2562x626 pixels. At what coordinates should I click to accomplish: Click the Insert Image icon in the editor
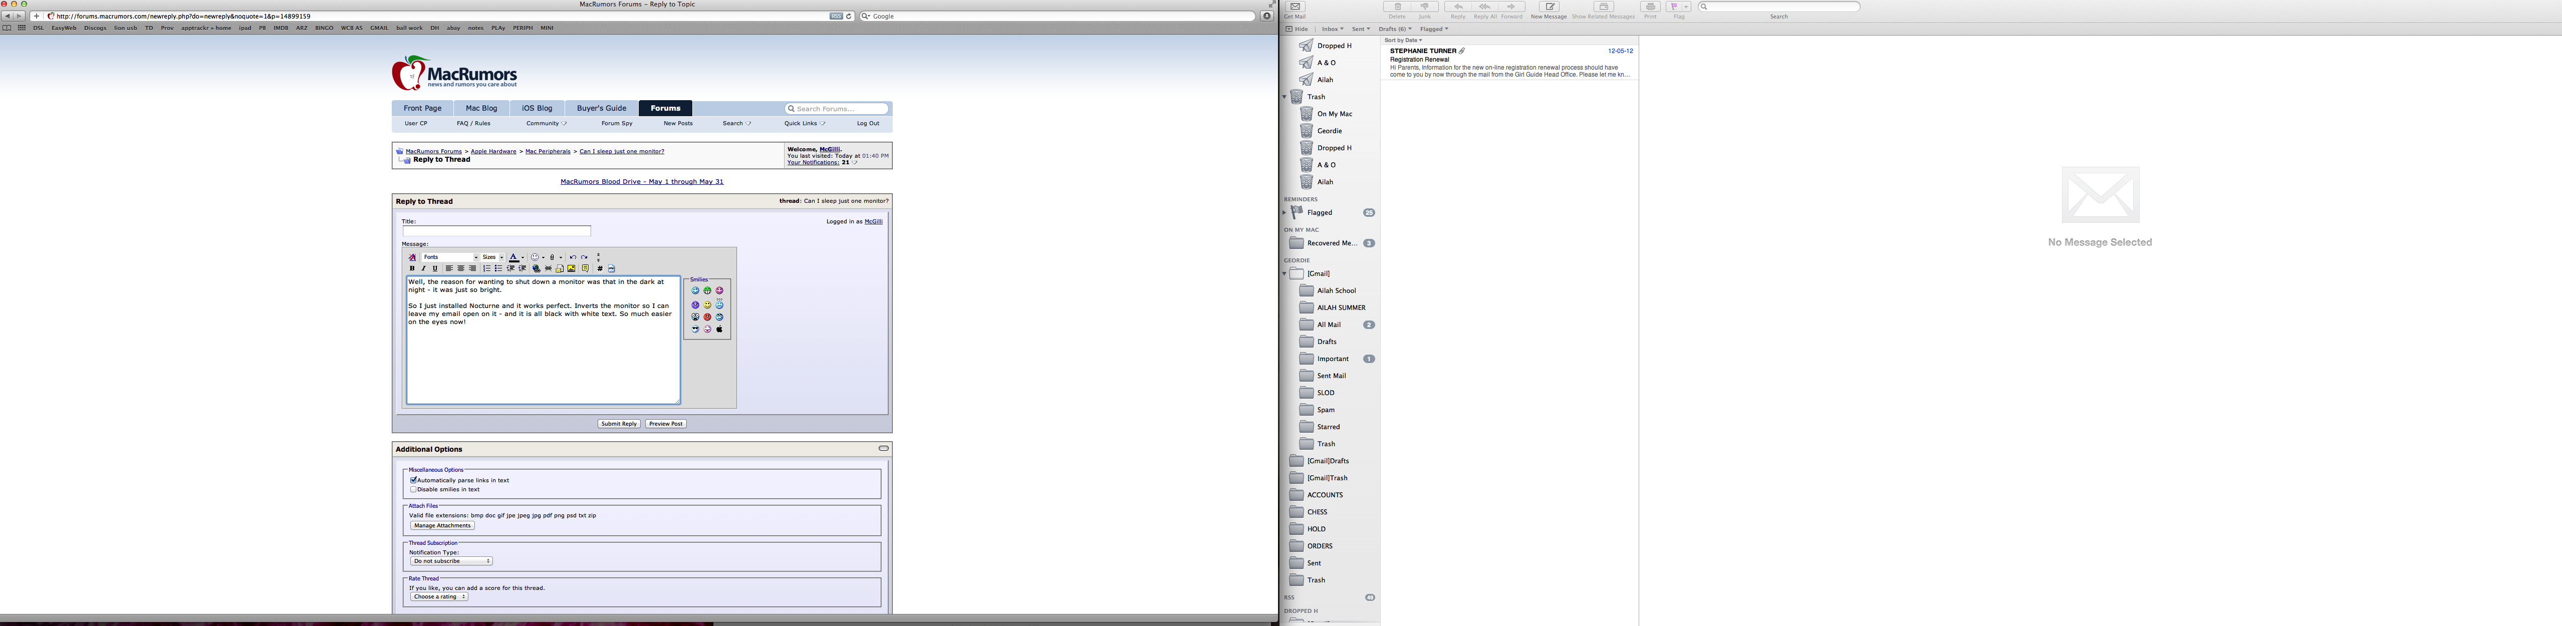tap(571, 268)
